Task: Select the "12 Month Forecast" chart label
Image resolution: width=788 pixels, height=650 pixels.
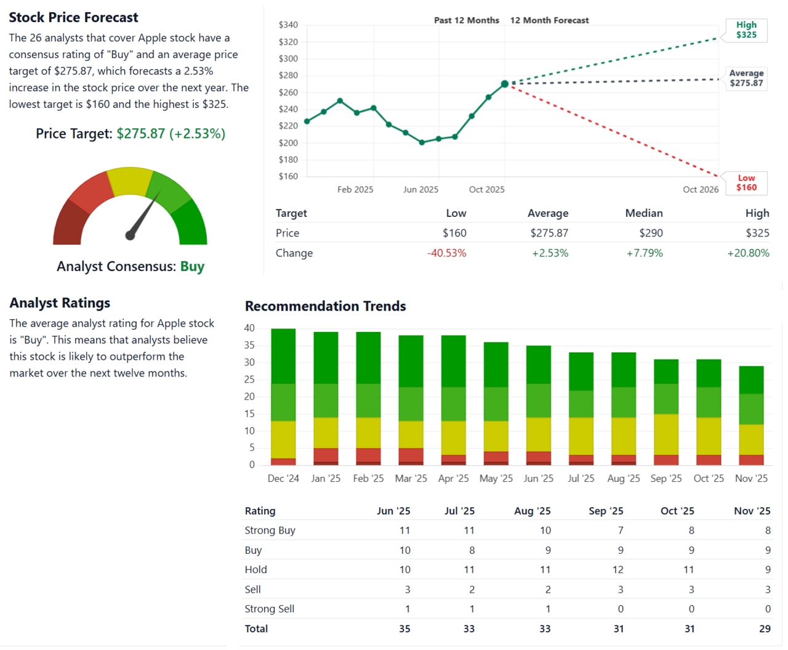Action: (549, 20)
